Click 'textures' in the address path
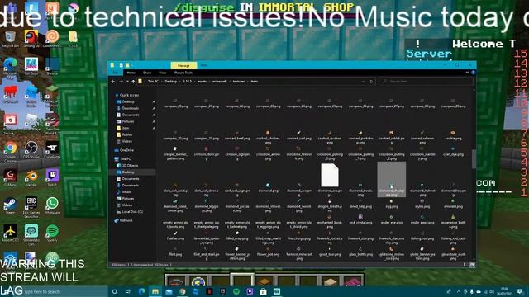 (239, 82)
